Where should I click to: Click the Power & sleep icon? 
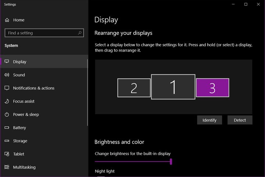tap(7, 115)
